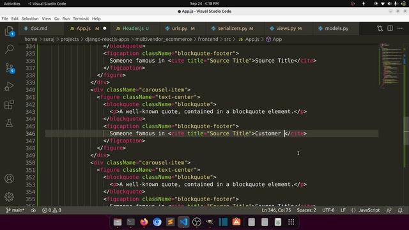
Task: Open the Manage gear settings icon
Action: pyautogui.click(x=9, y=197)
